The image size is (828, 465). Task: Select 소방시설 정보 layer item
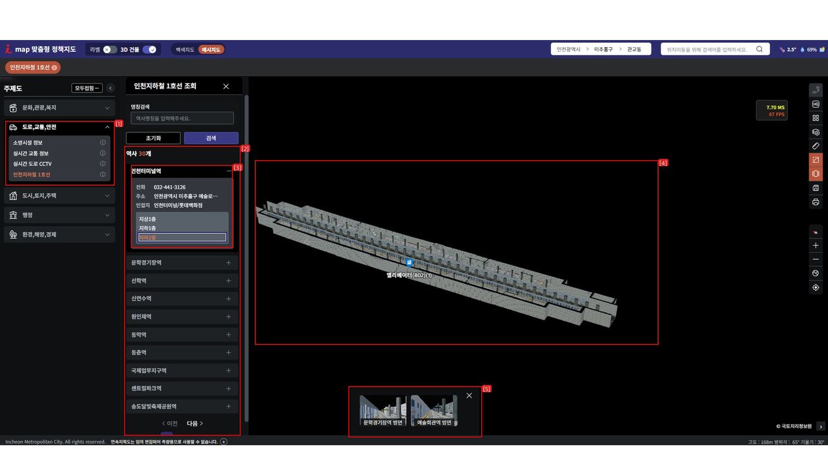point(28,143)
